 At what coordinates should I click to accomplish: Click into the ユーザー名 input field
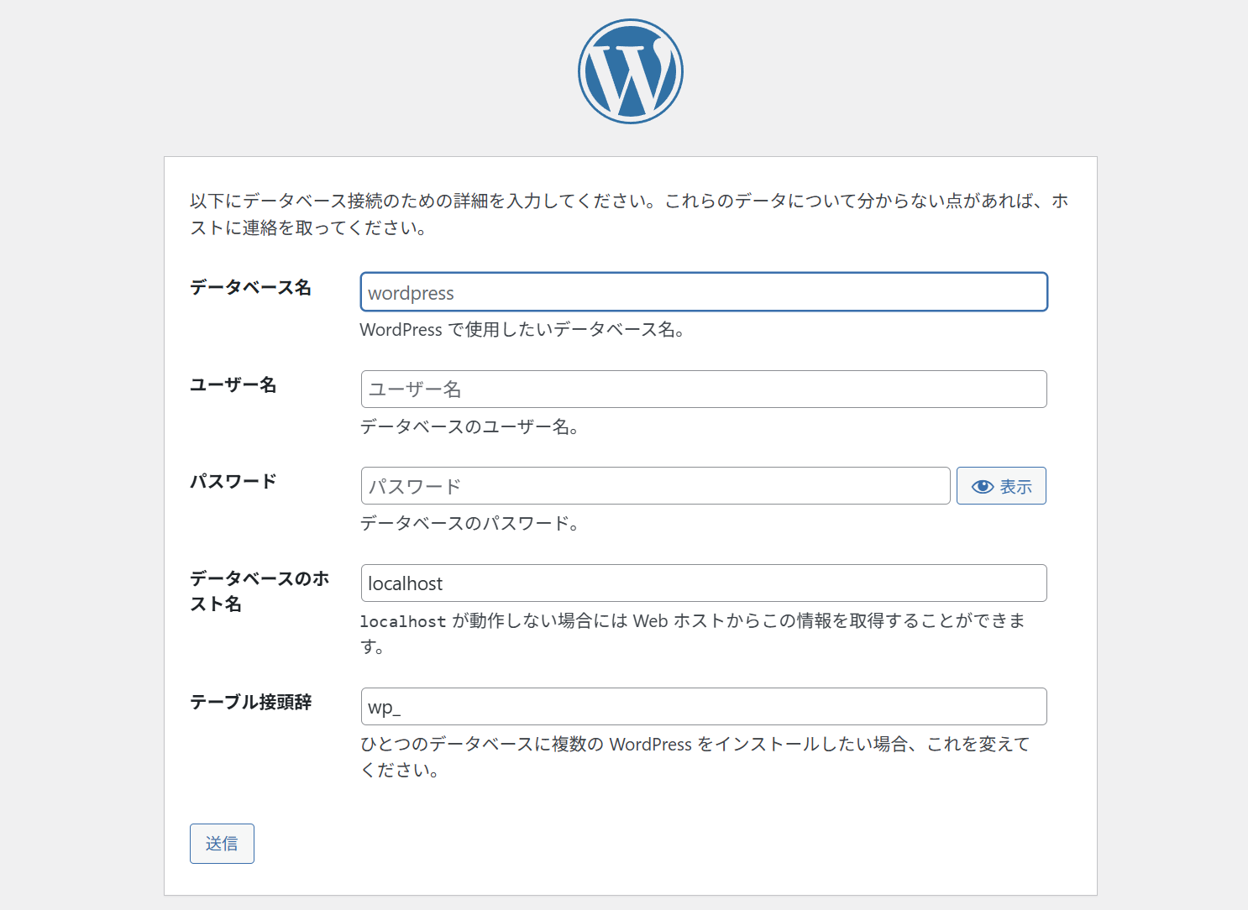coord(704,390)
